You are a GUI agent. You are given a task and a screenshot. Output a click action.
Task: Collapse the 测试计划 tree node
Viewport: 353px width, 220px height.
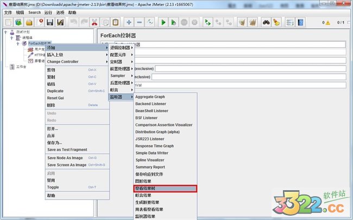coord(6,32)
